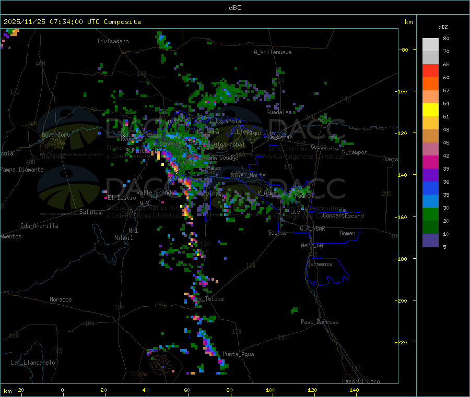The width and height of the screenshot is (470, 397).
Task: Click the 'C_Española' map label
Action: (x=226, y=121)
